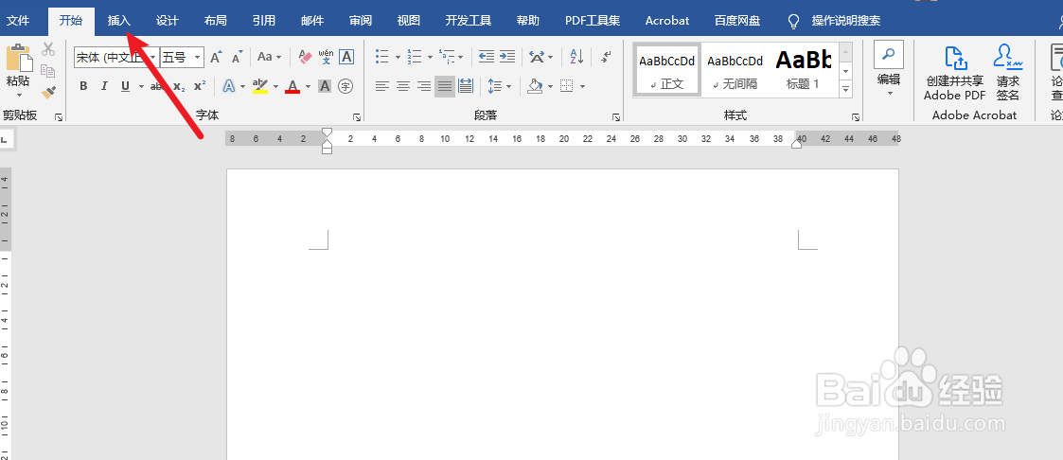Expand the styles gallery More arrow

845,88
